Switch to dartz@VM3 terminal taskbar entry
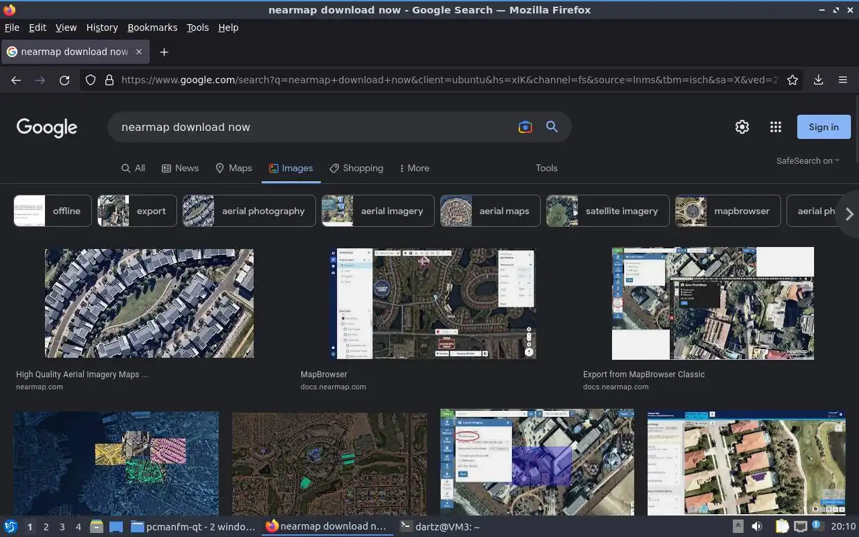The image size is (859, 537). (x=440, y=527)
